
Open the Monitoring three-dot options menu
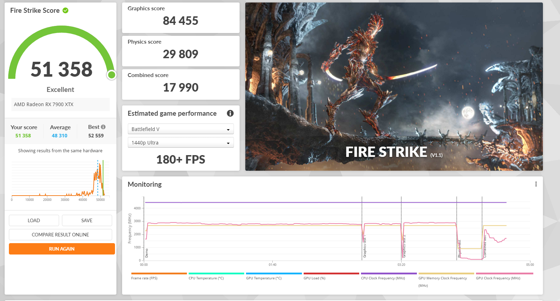536,184
